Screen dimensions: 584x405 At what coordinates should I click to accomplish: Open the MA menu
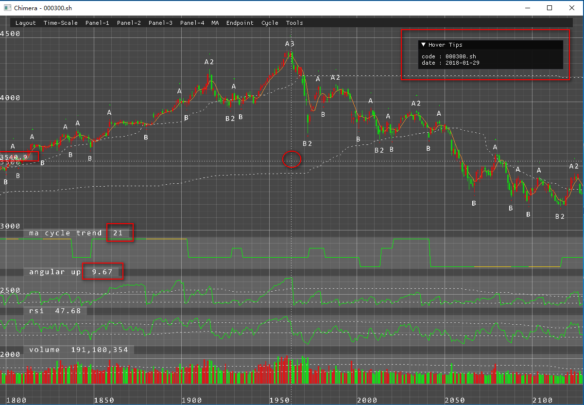[215, 23]
